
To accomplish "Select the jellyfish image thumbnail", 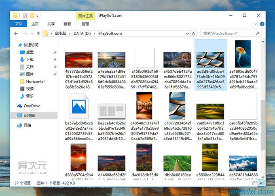I will click(243, 54).
